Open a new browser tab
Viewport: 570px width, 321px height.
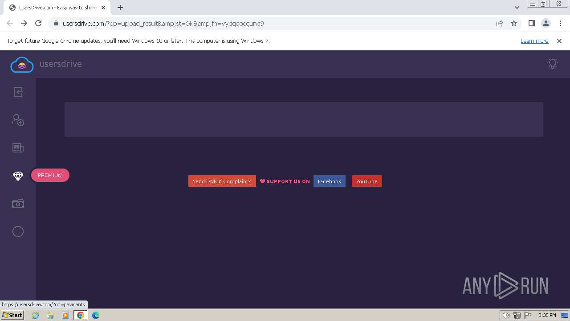(120, 8)
